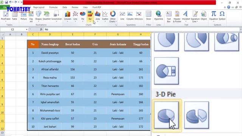Insert a Hyperlink
Screen dimensions: 242x136
[159, 16]
